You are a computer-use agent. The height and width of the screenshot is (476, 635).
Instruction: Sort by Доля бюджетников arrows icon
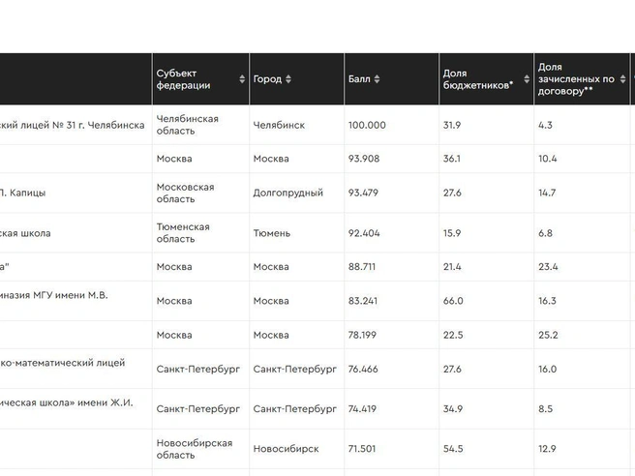point(527,79)
